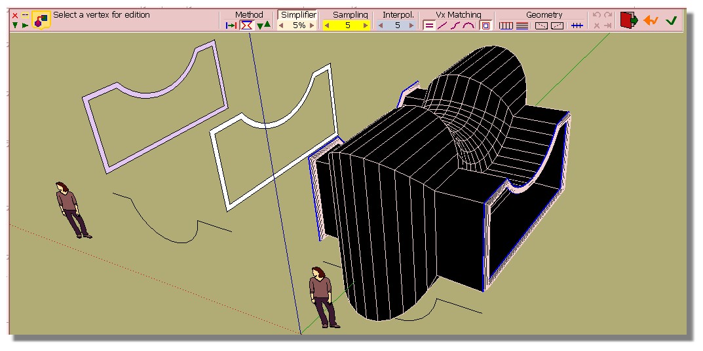Decrease Interpol. value with left arrow
This screenshot has height=351, width=703.
[x=381, y=25]
